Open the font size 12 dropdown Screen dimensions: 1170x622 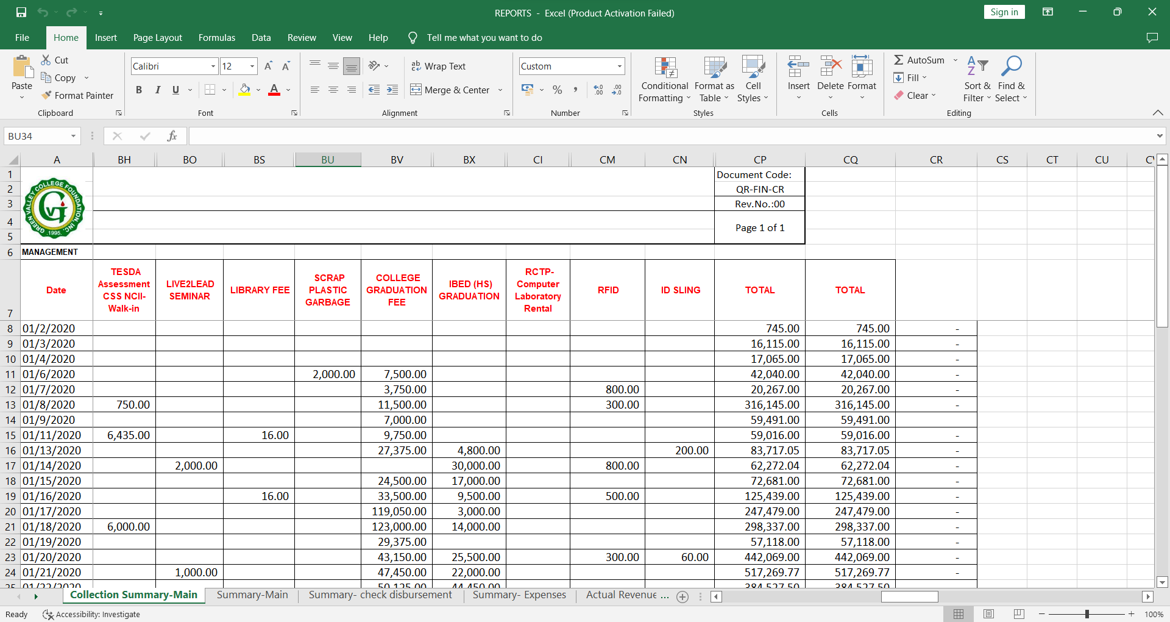pyautogui.click(x=252, y=66)
